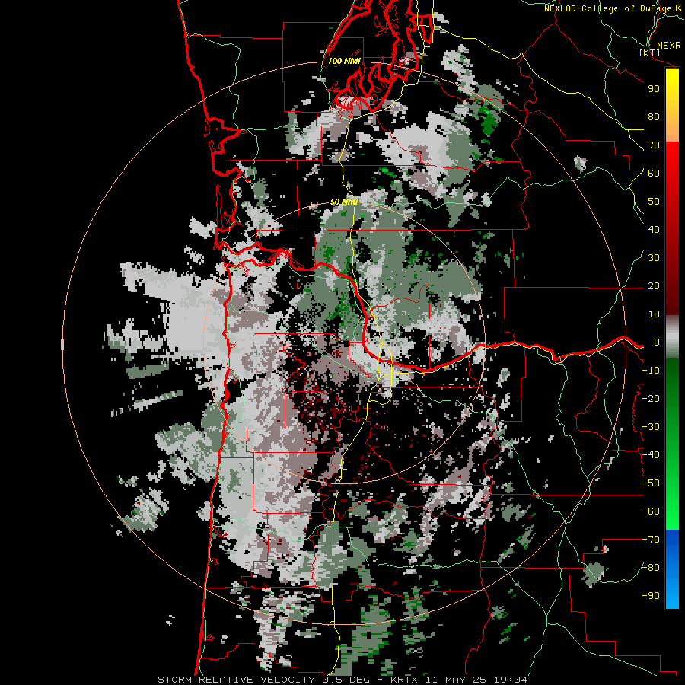Click the 0 value on the velocity scale

(x=656, y=342)
